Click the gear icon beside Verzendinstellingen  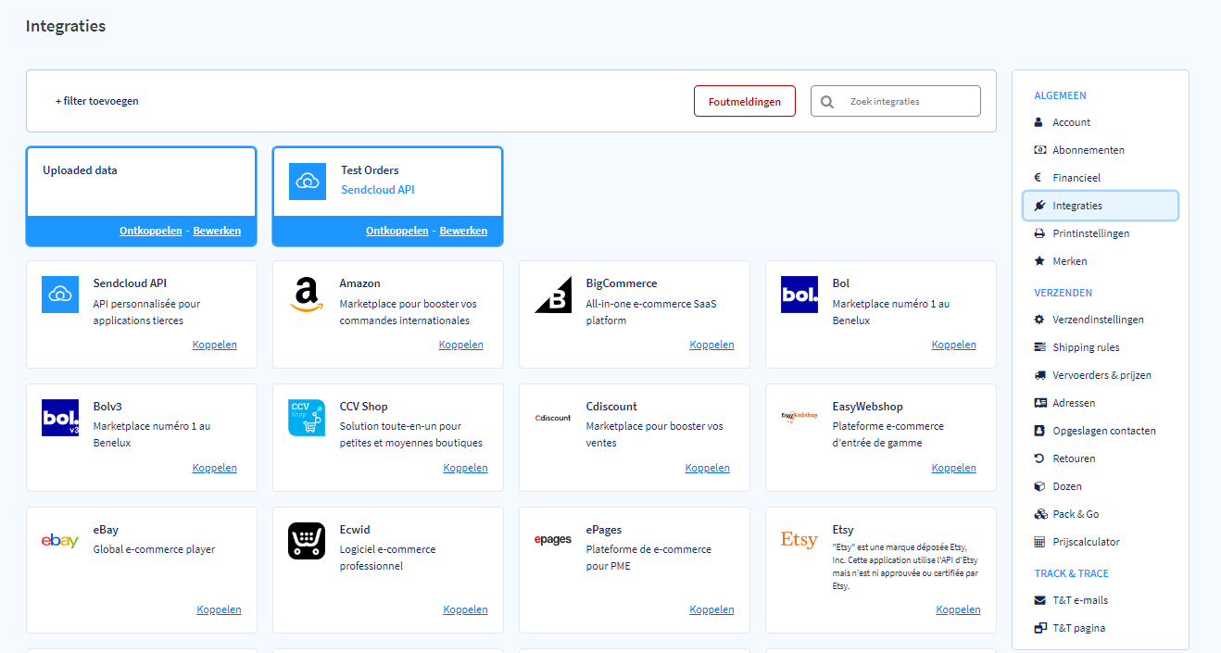[1039, 320]
